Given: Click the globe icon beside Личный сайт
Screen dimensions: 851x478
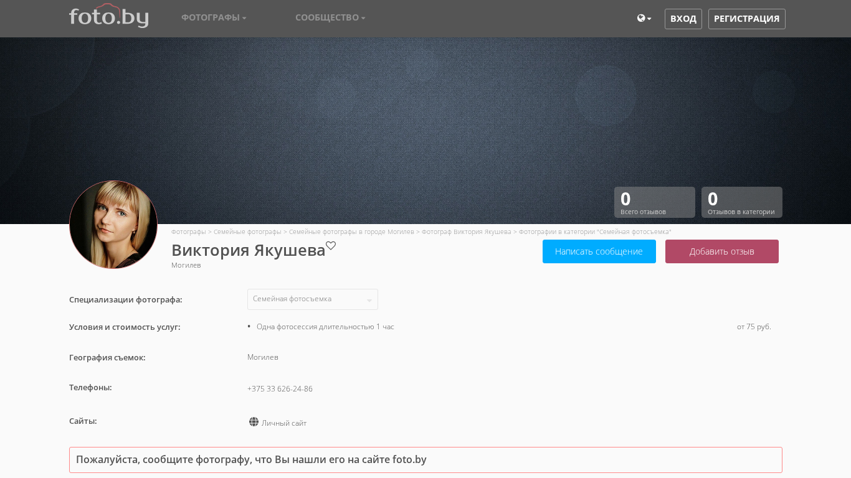Looking at the screenshot, I should (x=254, y=422).
